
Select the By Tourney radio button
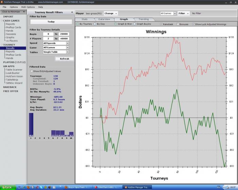78,24
